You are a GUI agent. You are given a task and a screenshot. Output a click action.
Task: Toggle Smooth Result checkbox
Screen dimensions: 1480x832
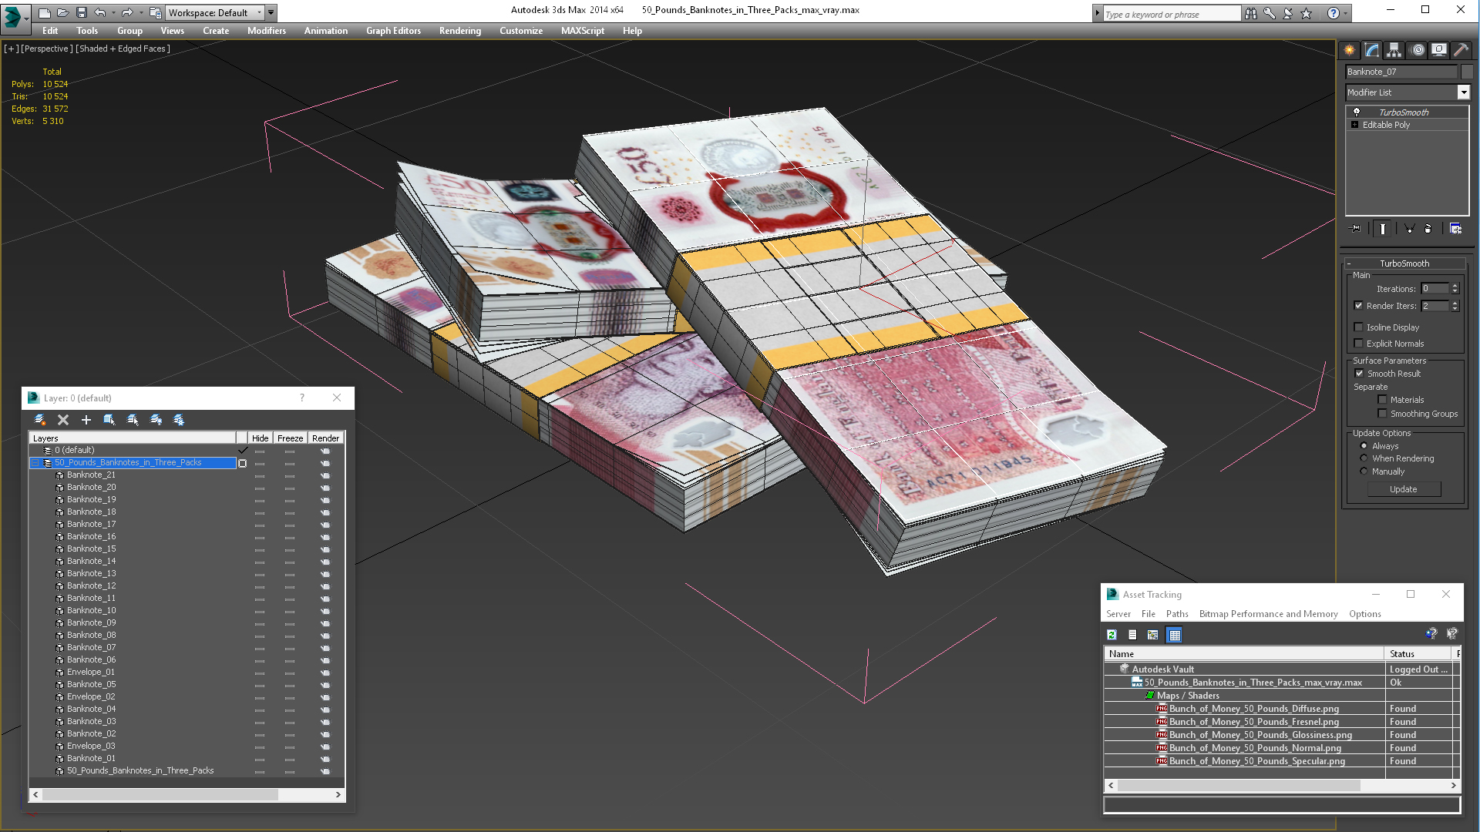coord(1359,374)
